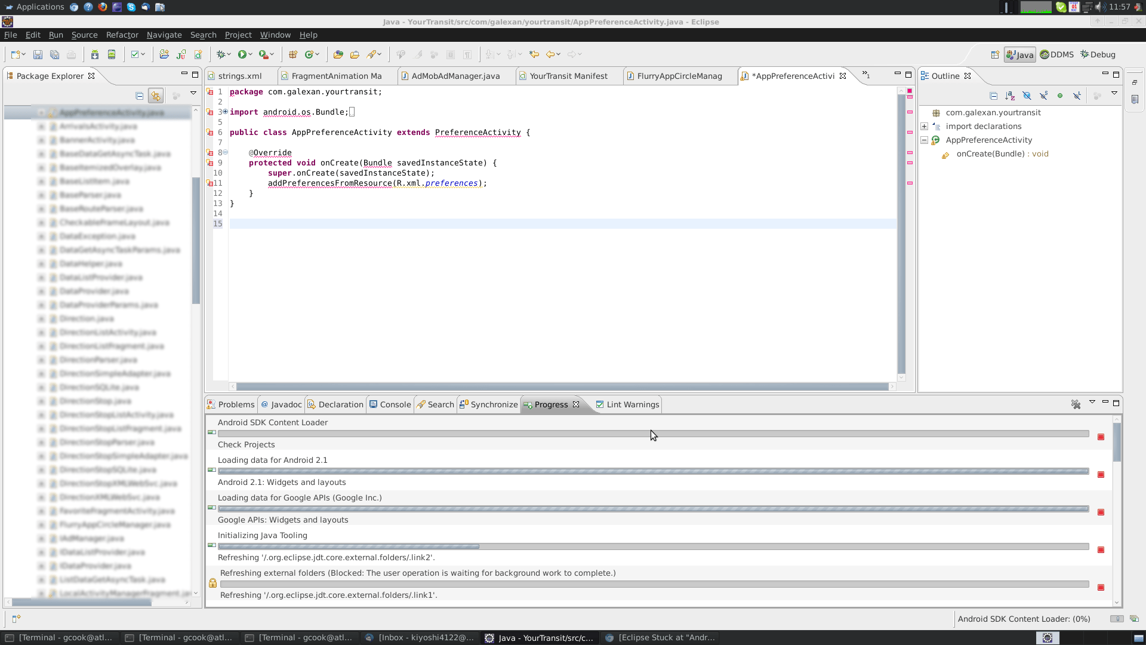Screen dimensions: 1146x645
Task: Click the Search flashlight toolbar icon
Action: pyautogui.click(x=371, y=55)
